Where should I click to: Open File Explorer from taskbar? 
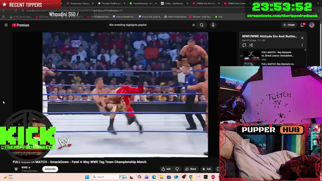161,177
